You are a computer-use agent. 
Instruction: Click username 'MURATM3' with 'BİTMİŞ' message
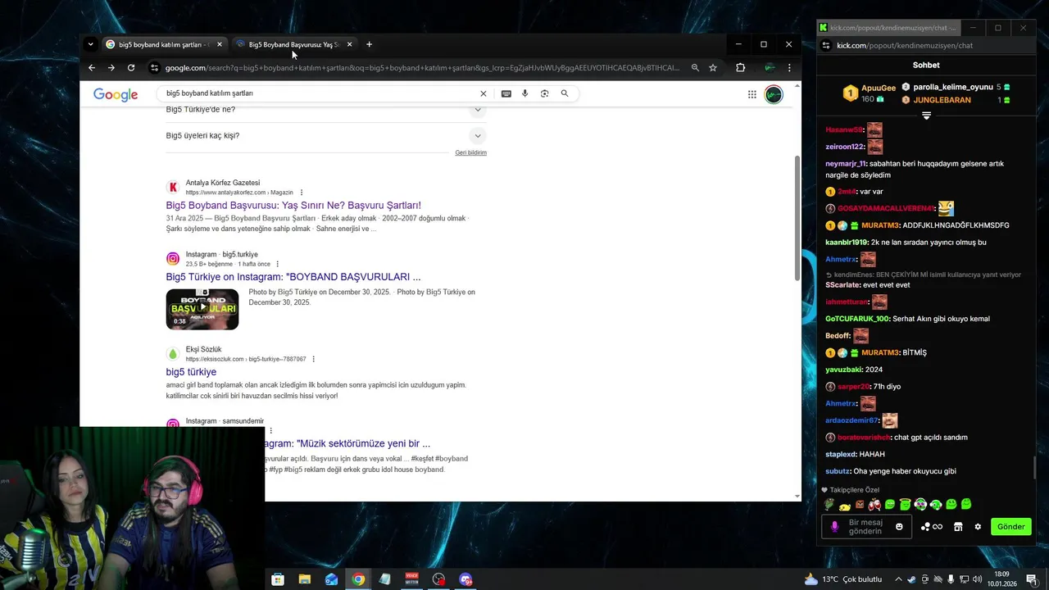pos(880,352)
